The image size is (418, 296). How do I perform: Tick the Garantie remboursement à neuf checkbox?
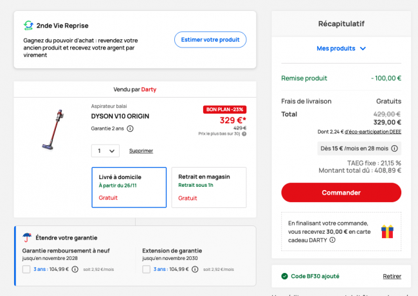point(26,269)
